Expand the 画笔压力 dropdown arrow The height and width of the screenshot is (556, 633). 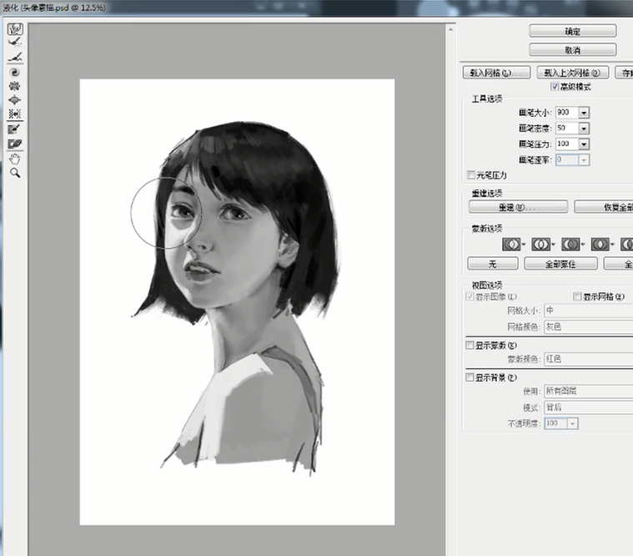click(x=584, y=144)
